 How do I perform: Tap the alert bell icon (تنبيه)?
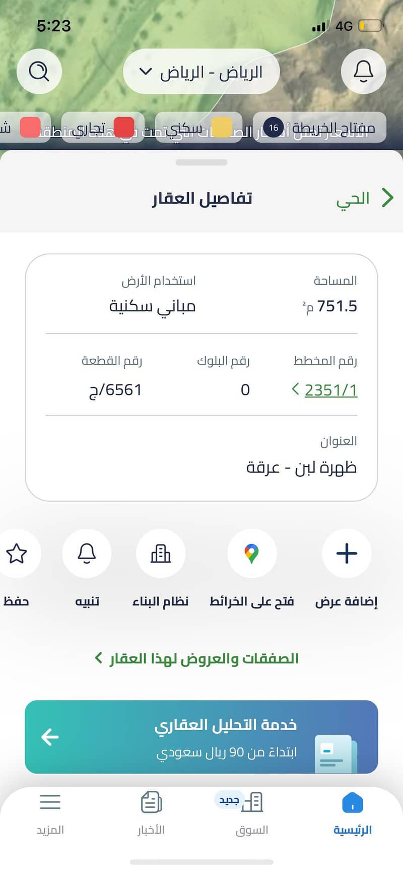coord(87,554)
